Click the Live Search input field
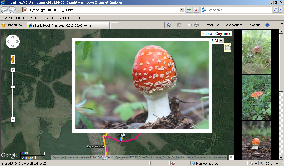Viewport: 284px width, 166px height. tap(236, 10)
